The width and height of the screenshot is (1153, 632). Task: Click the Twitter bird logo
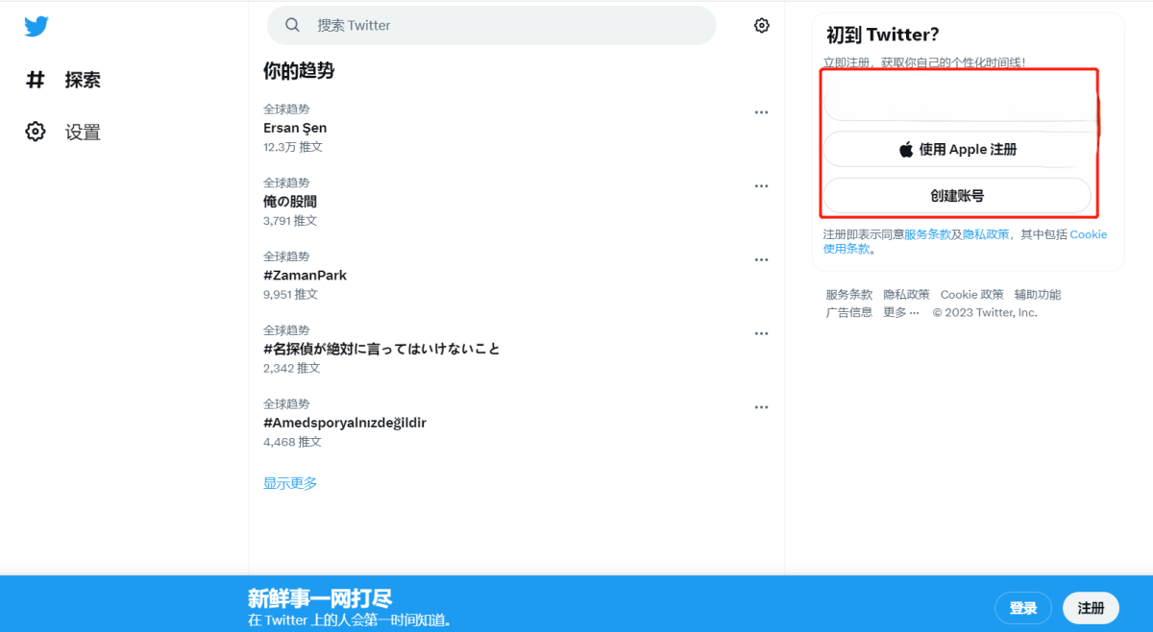tap(36, 26)
